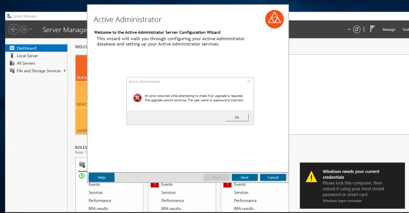Image resolution: width=409 pixels, height=213 pixels.
Task: Click the red error icon in dialog
Action: pyautogui.click(x=137, y=98)
